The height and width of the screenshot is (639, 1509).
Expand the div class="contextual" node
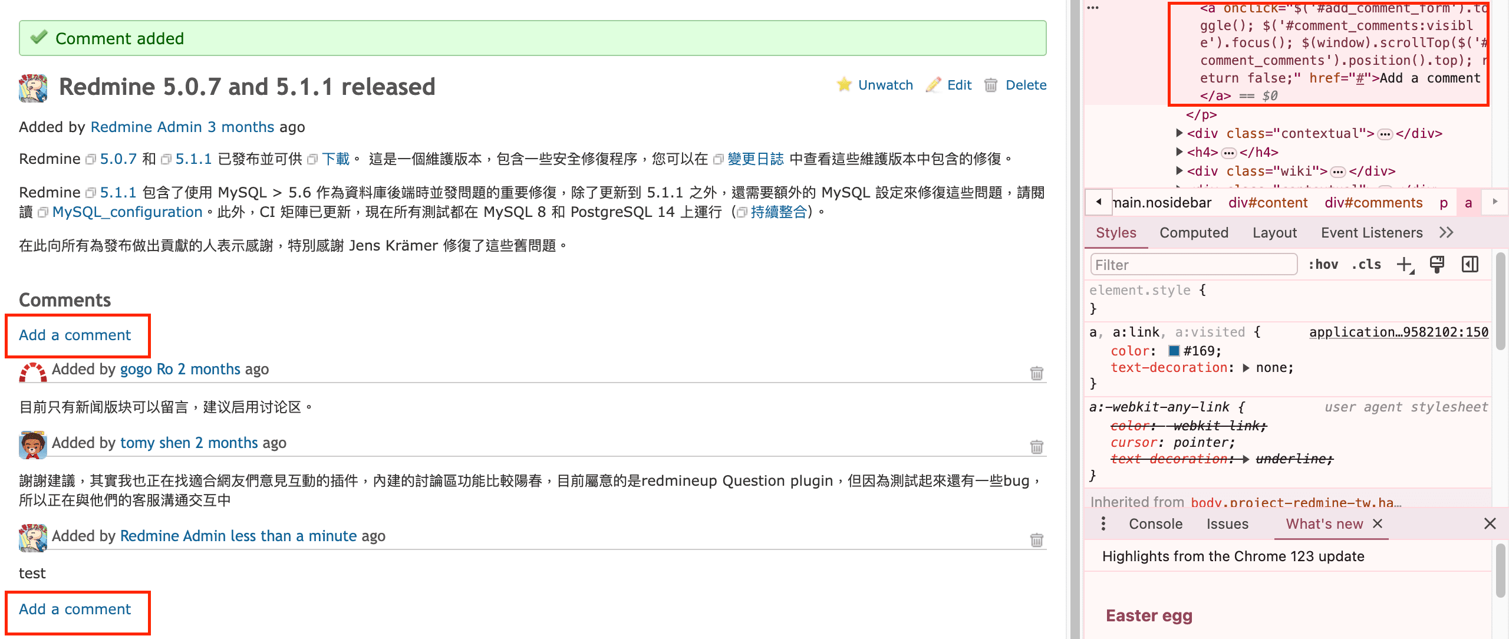tap(1179, 133)
